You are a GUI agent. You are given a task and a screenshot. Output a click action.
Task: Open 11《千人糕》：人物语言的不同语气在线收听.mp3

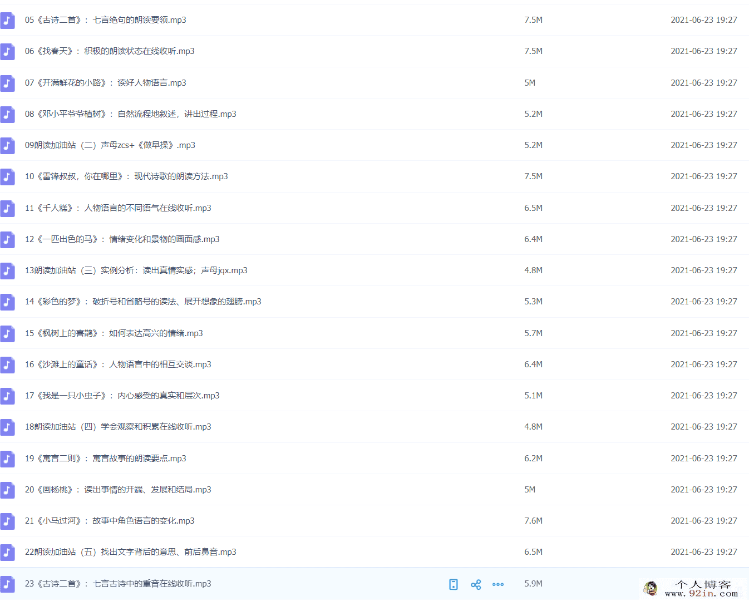pos(118,208)
